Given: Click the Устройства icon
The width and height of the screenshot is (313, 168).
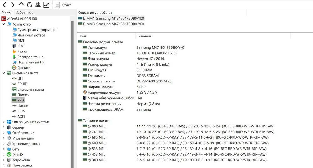Looking at the screenshot, I should 9,160.
